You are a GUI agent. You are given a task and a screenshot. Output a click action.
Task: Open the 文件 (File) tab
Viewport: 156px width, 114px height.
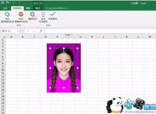point(5,8)
